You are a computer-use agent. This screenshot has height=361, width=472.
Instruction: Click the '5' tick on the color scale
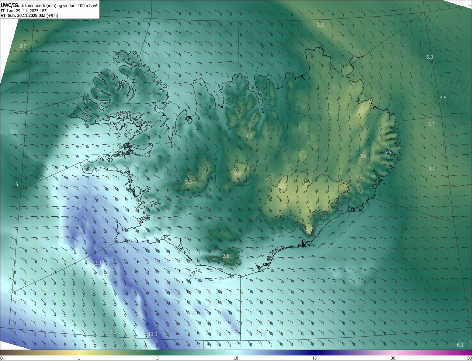coord(157,358)
